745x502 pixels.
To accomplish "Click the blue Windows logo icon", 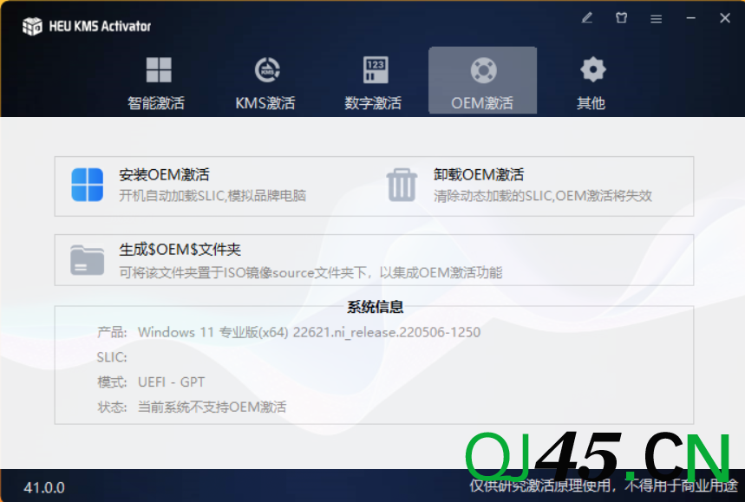I will (x=88, y=185).
